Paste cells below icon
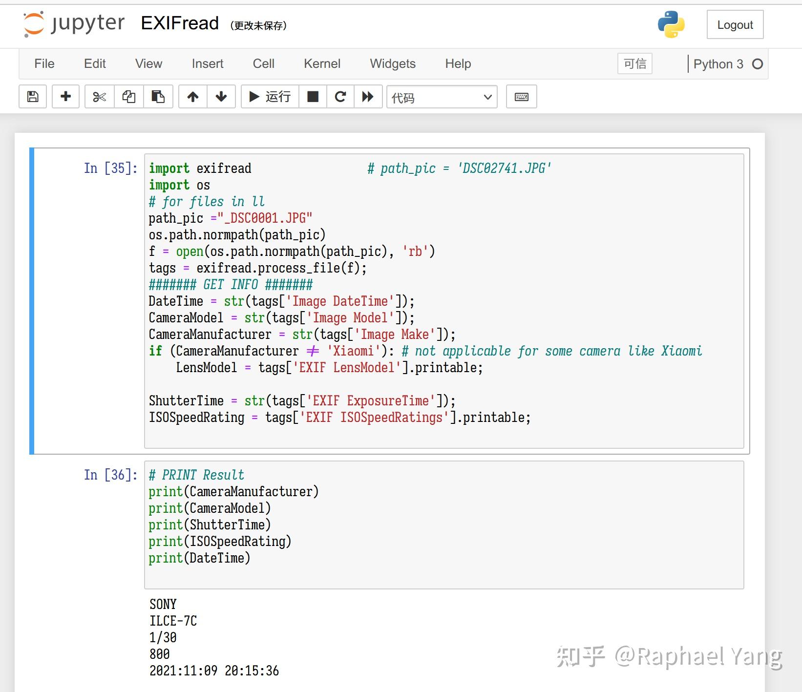The image size is (802, 692). coord(158,97)
